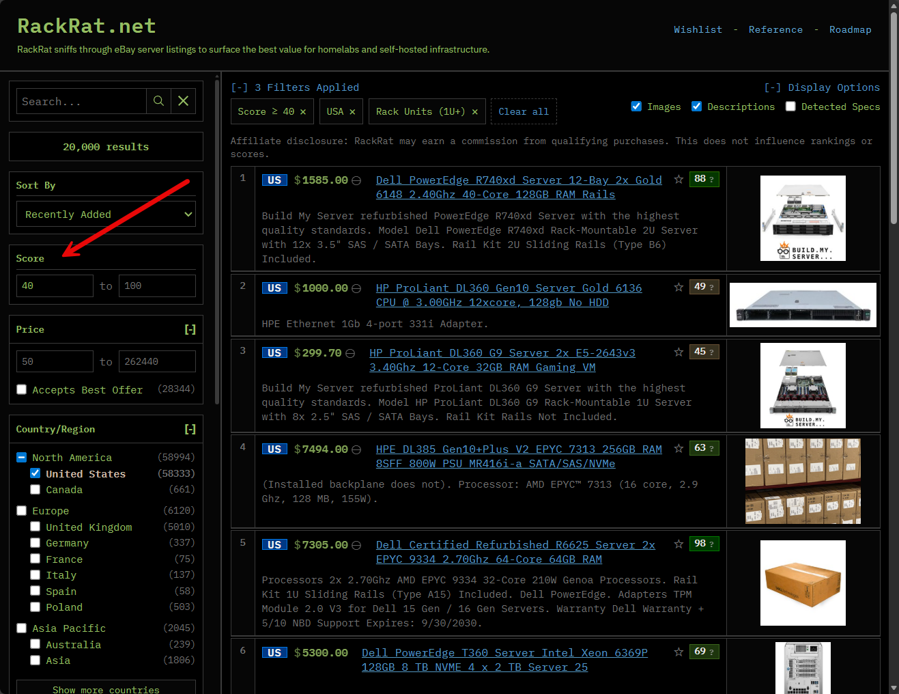The height and width of the screenshot is (694, 899).
Task: Enable the Detected Specs checkbox
Action: (x=790, y=107)
